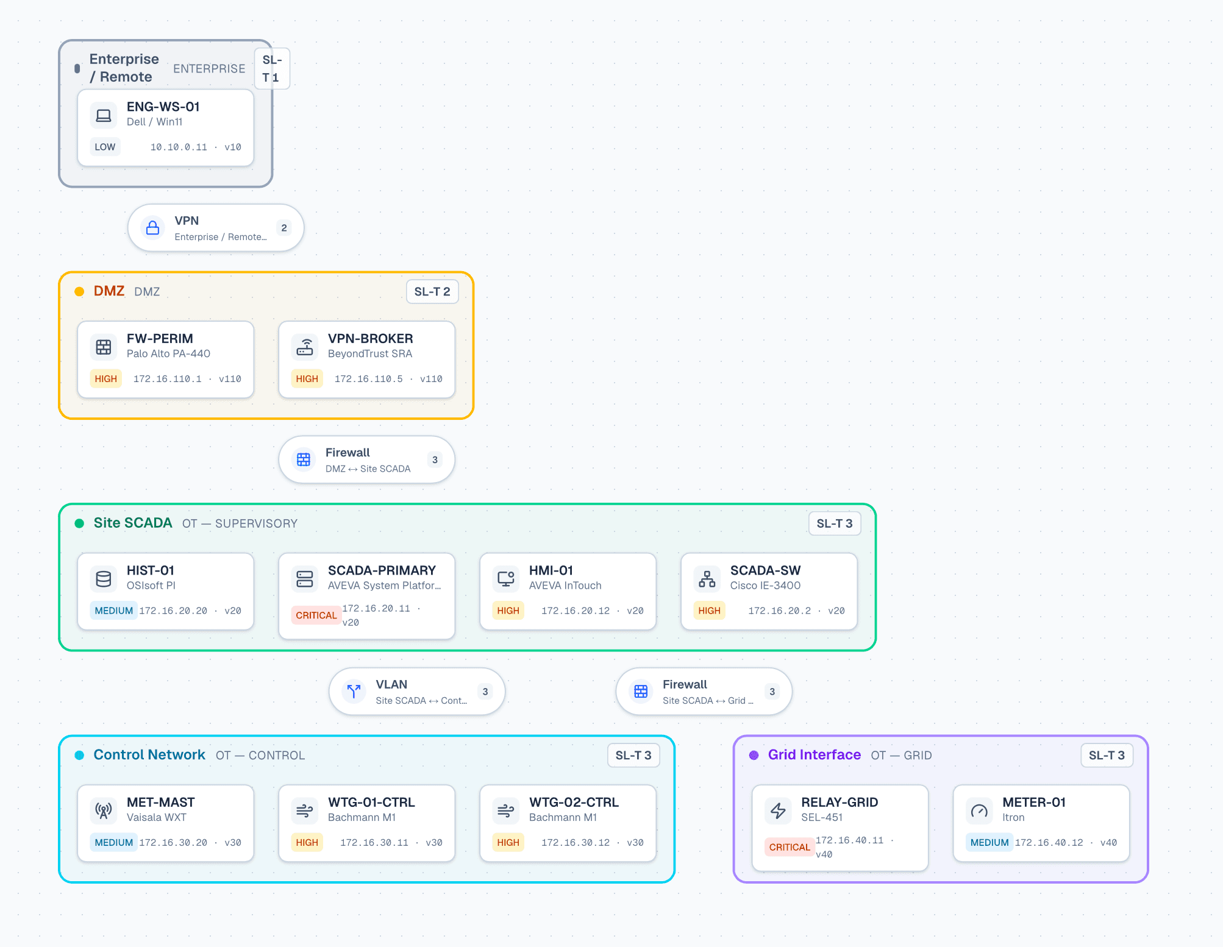
Task: Click the gauge icon on METER-01
Action: pyautogui.click(x=979, y=811)
